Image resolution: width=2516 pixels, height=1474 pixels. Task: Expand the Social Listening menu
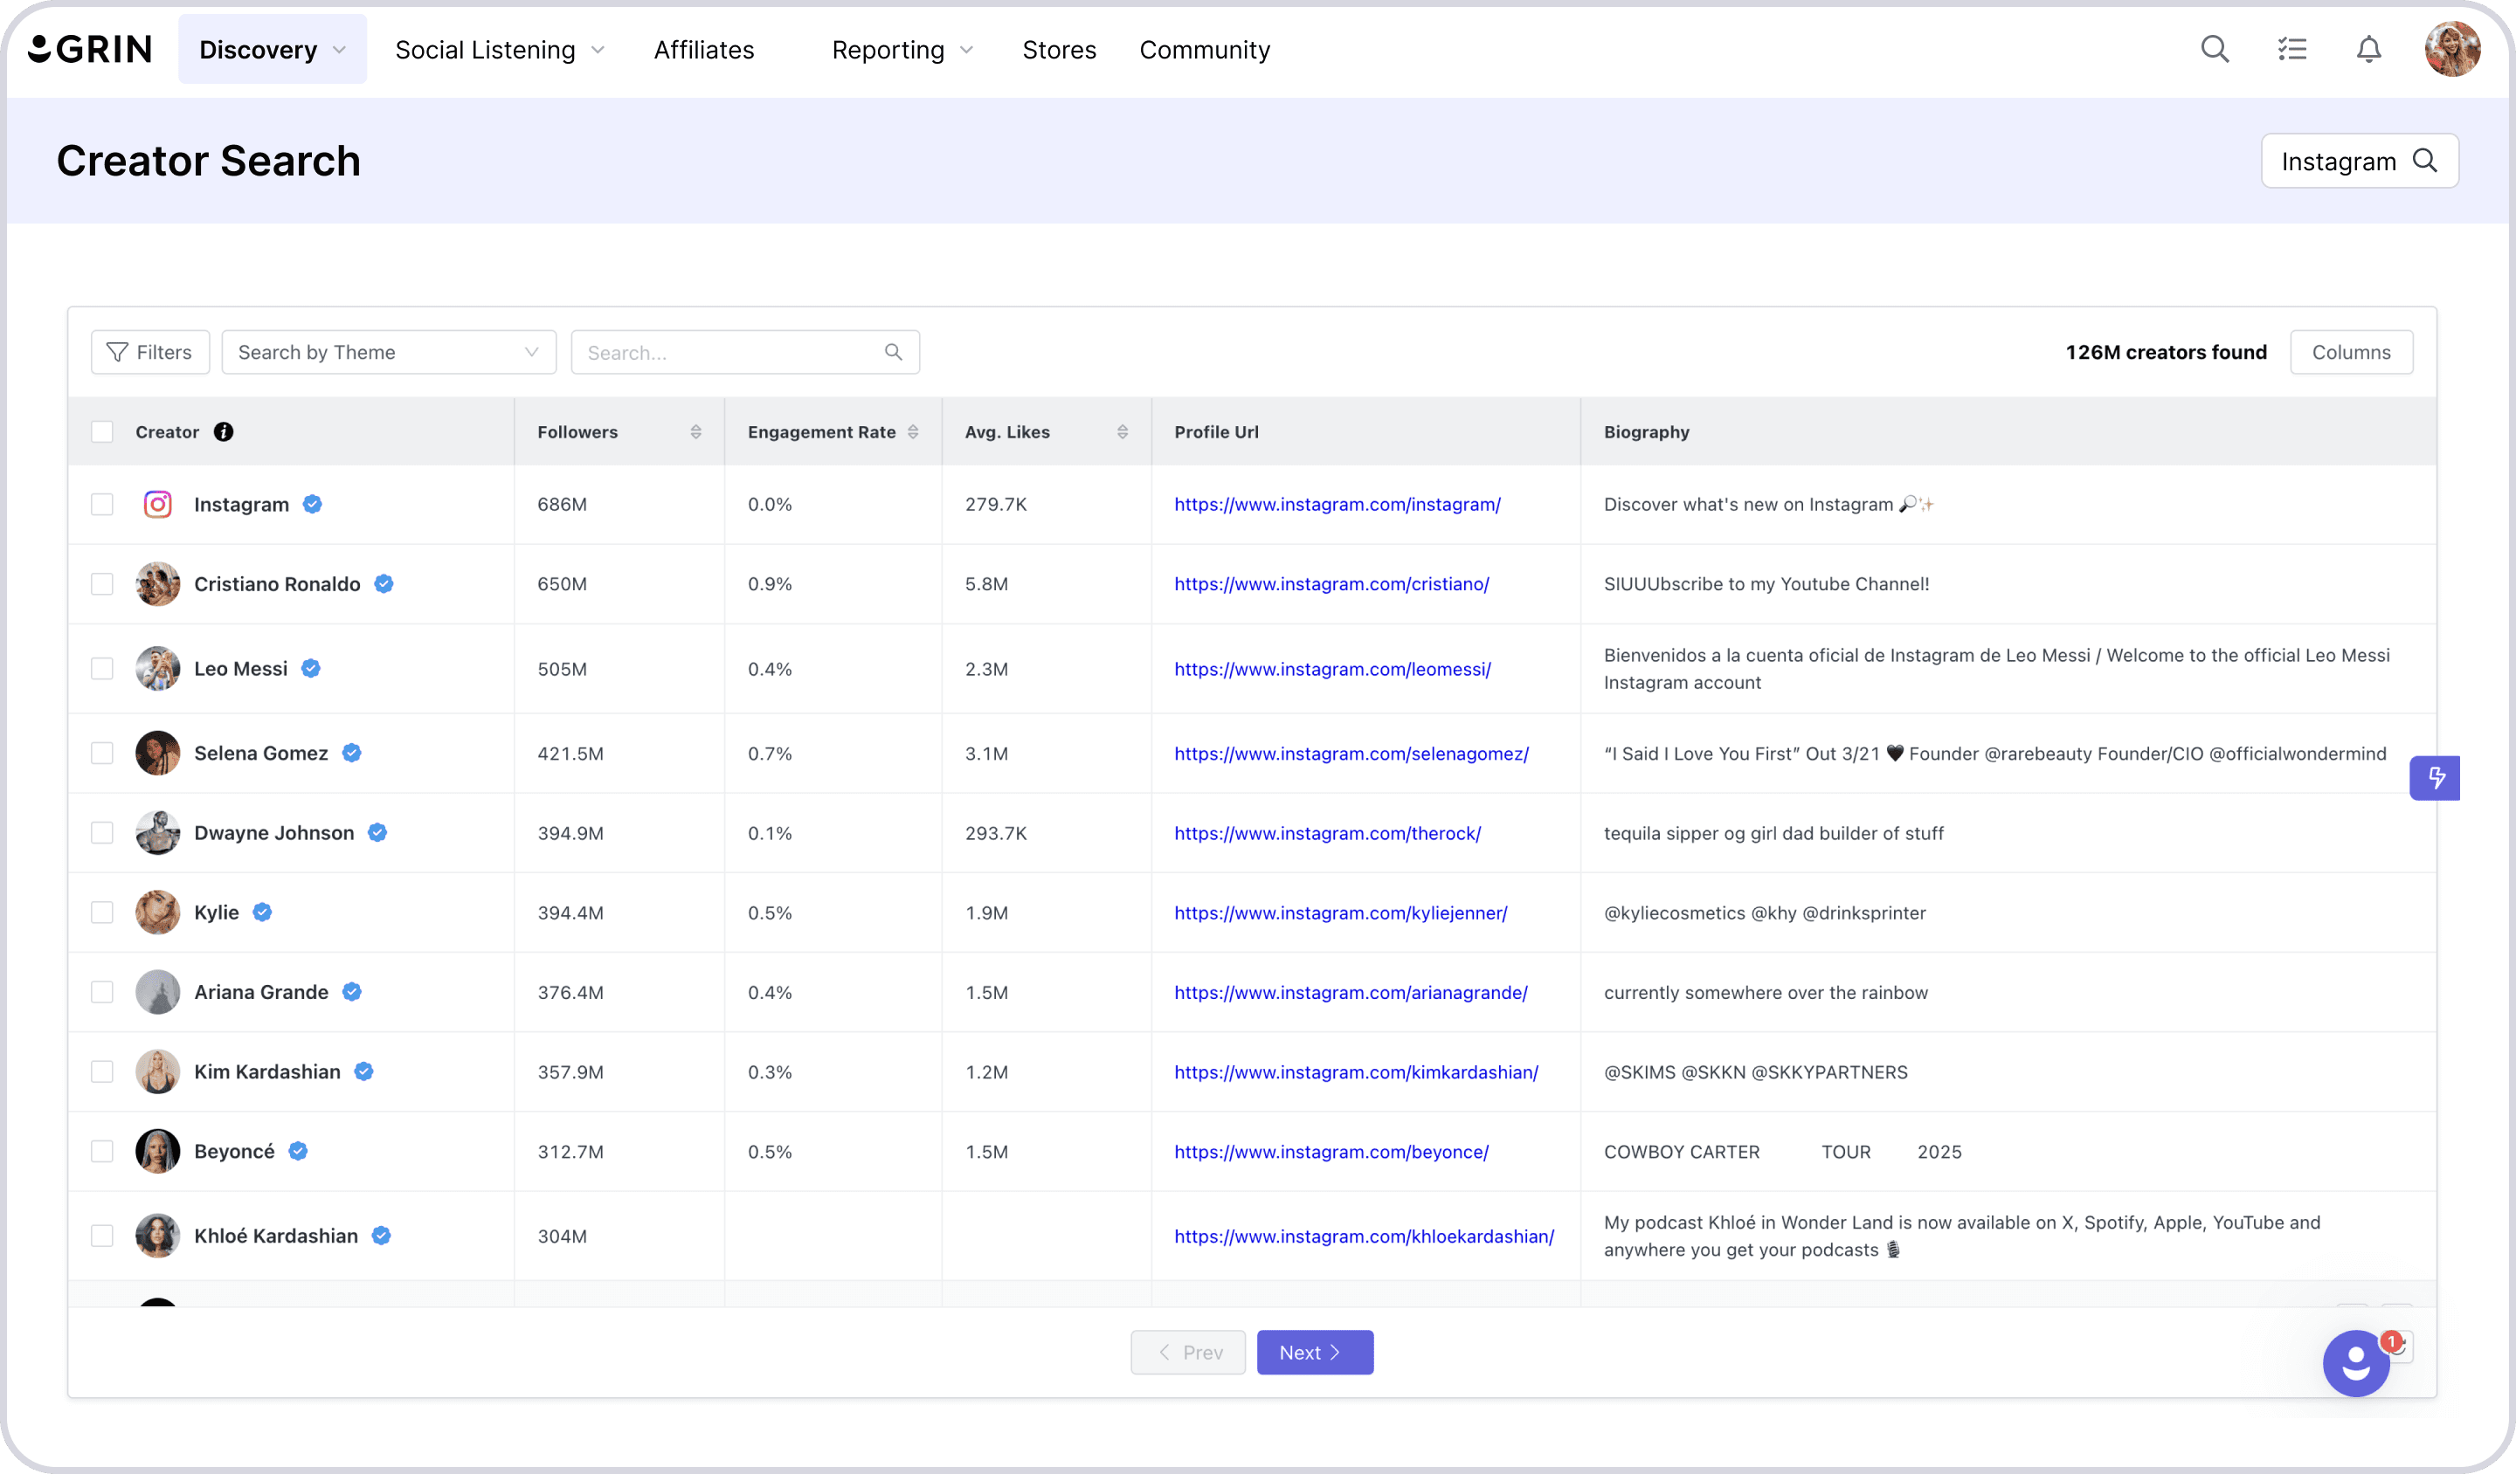tap(501, 49)
